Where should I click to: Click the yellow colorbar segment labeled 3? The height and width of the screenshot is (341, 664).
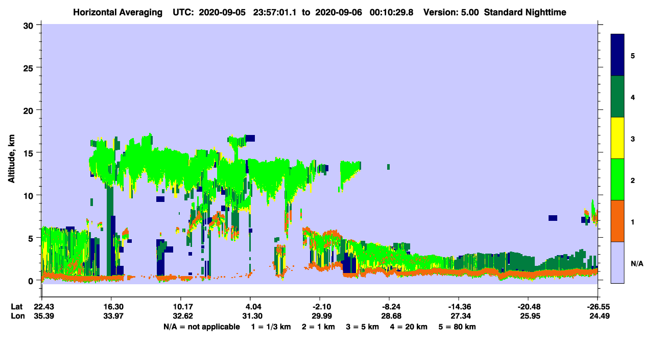click(618, 138)
